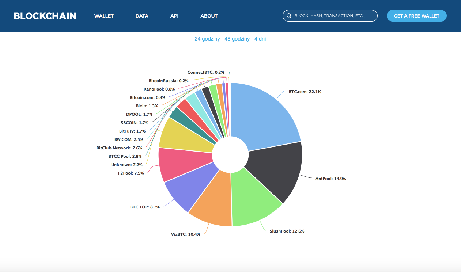This screenshot has height=272, width=461.
Task: Click the Bitcoin.com: 0.8% label
Action: [x=147, y=97]
